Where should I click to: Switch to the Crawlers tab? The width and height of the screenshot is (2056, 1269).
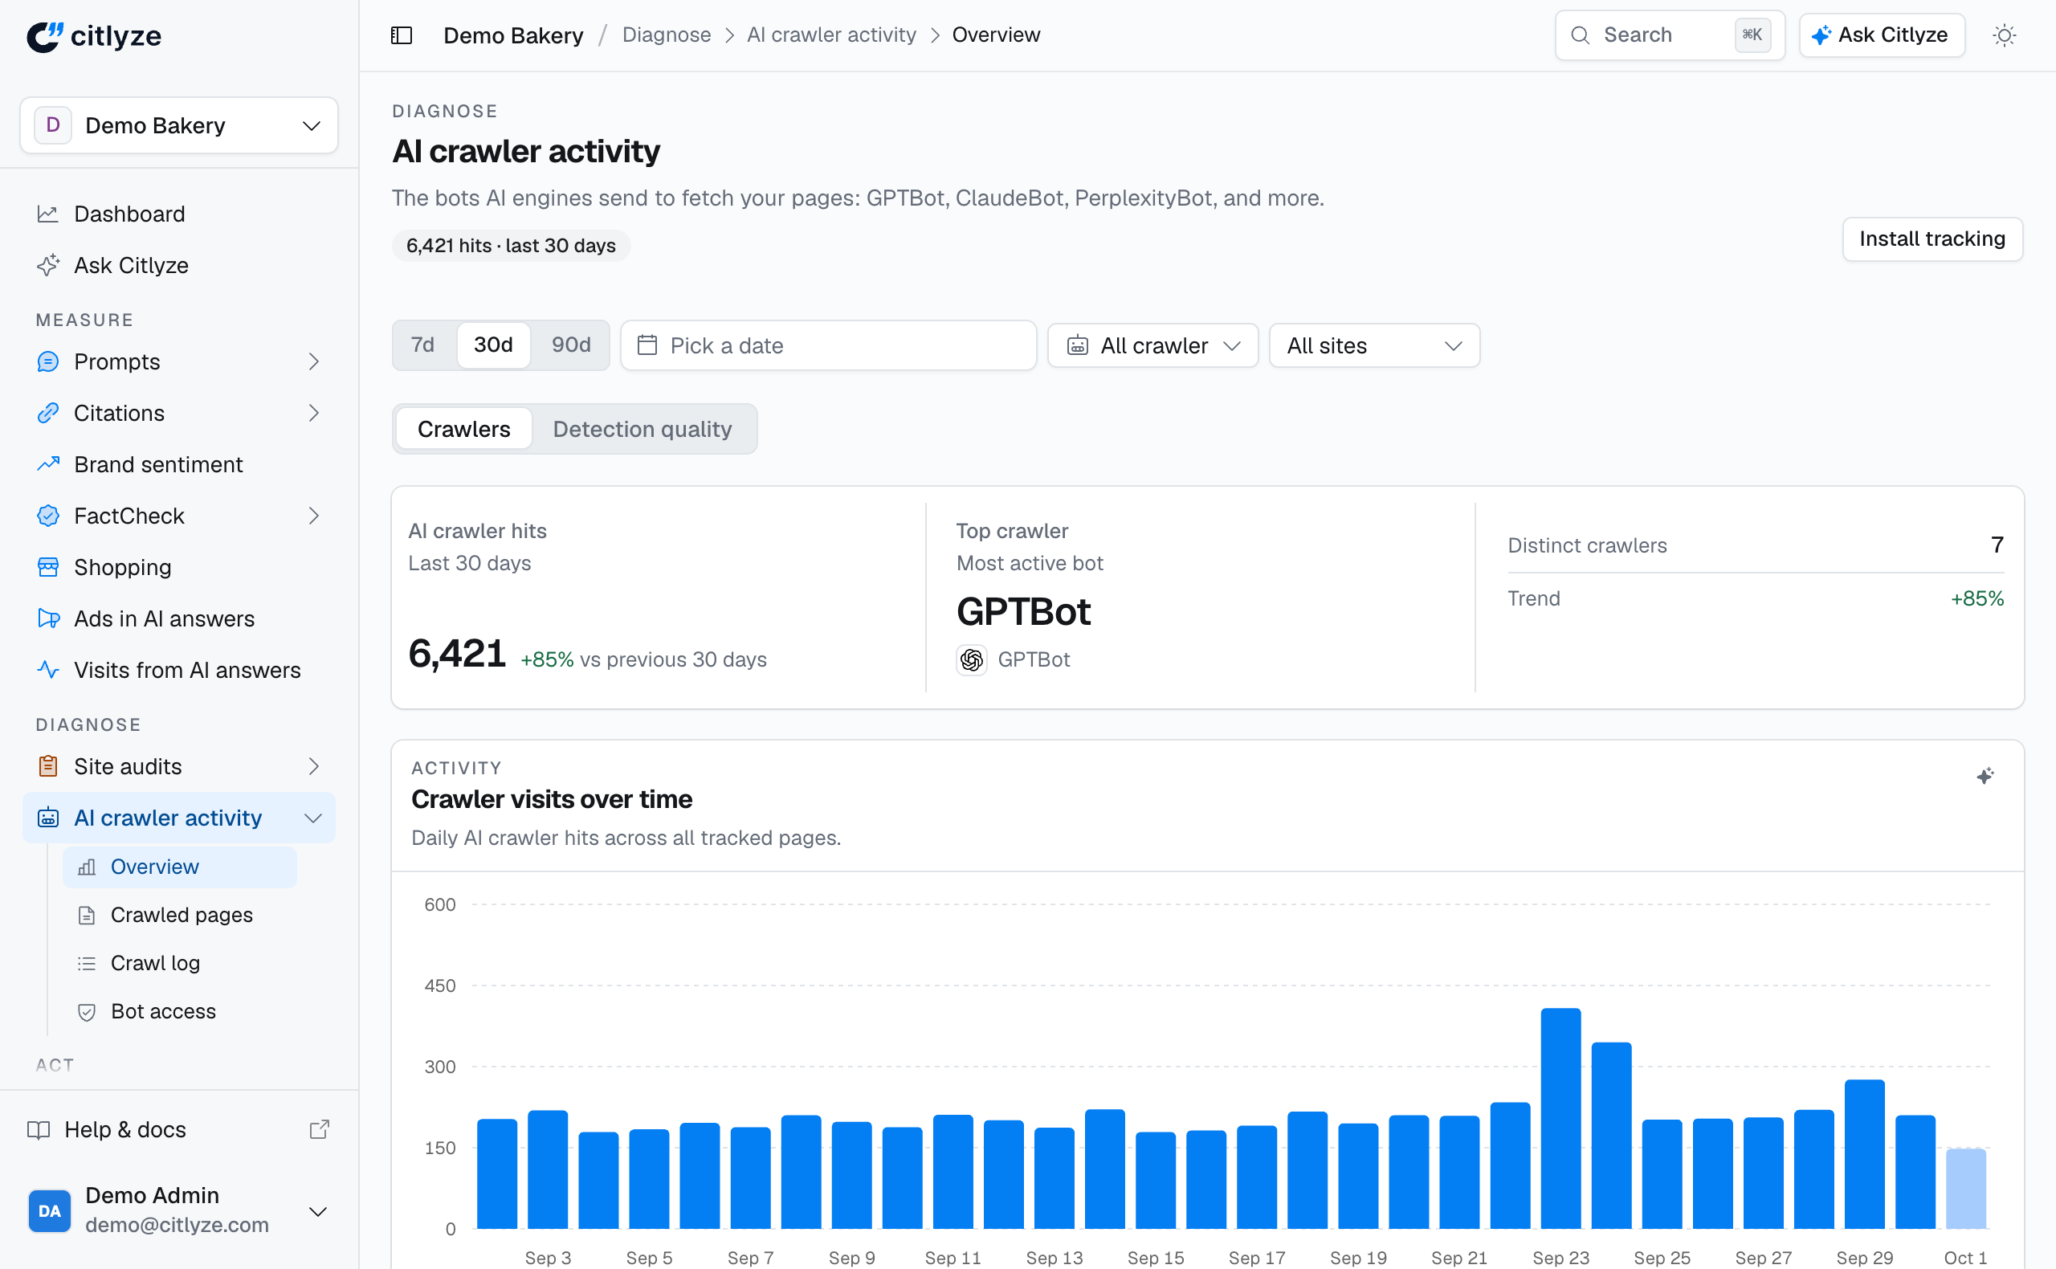(x=464, y=429)
